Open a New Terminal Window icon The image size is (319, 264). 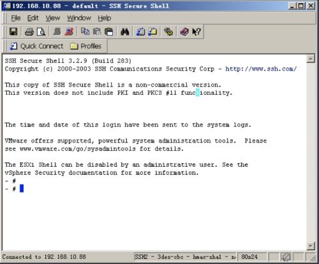(140, 32)
